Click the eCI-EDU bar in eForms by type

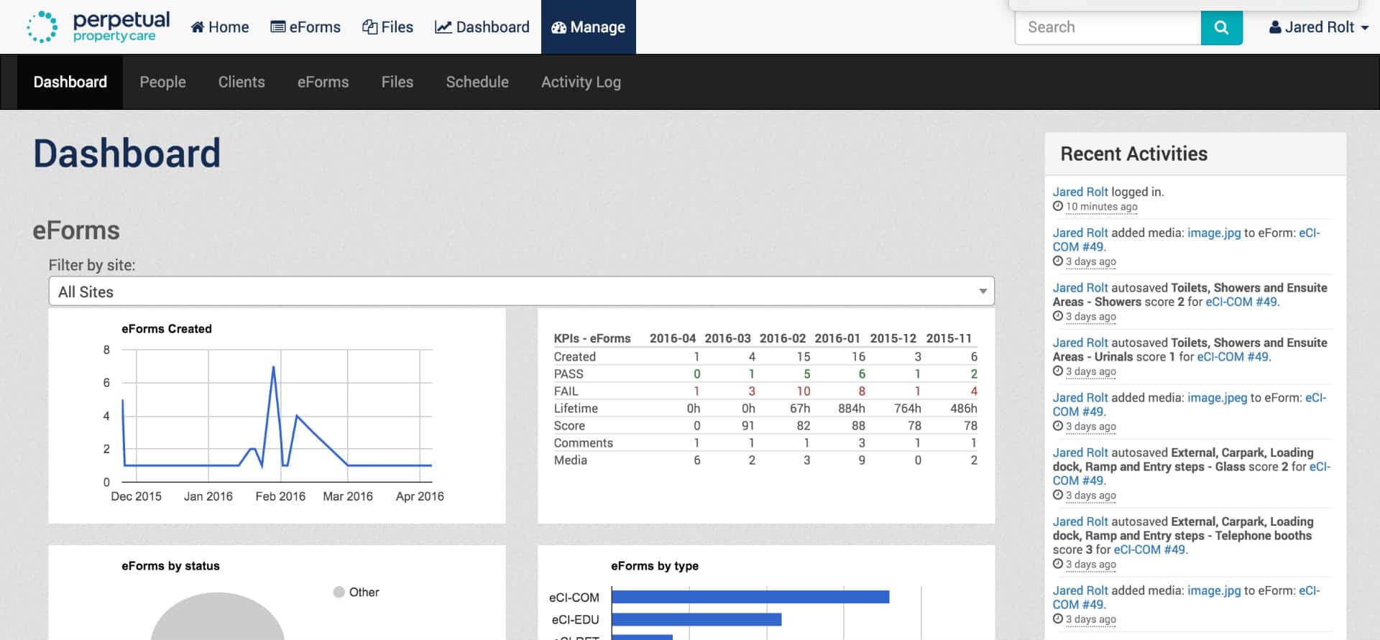coord(696,619)
